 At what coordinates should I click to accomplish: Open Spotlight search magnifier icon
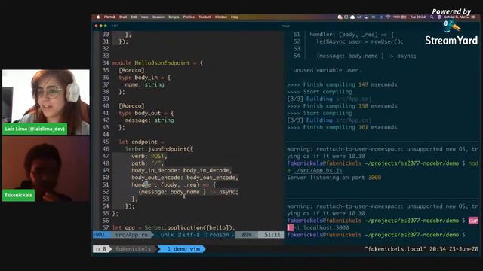pos(432,17)
